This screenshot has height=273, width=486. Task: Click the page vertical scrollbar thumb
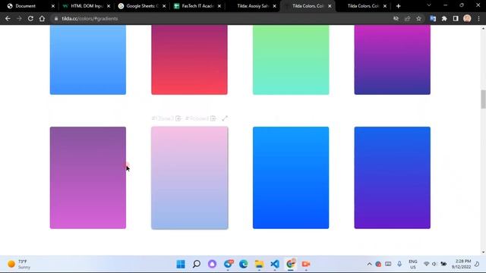483,99
